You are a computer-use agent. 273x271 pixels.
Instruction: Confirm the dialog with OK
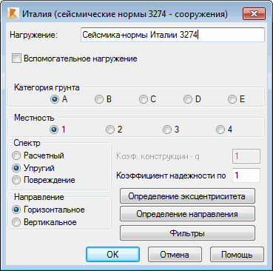pos(113,255)
